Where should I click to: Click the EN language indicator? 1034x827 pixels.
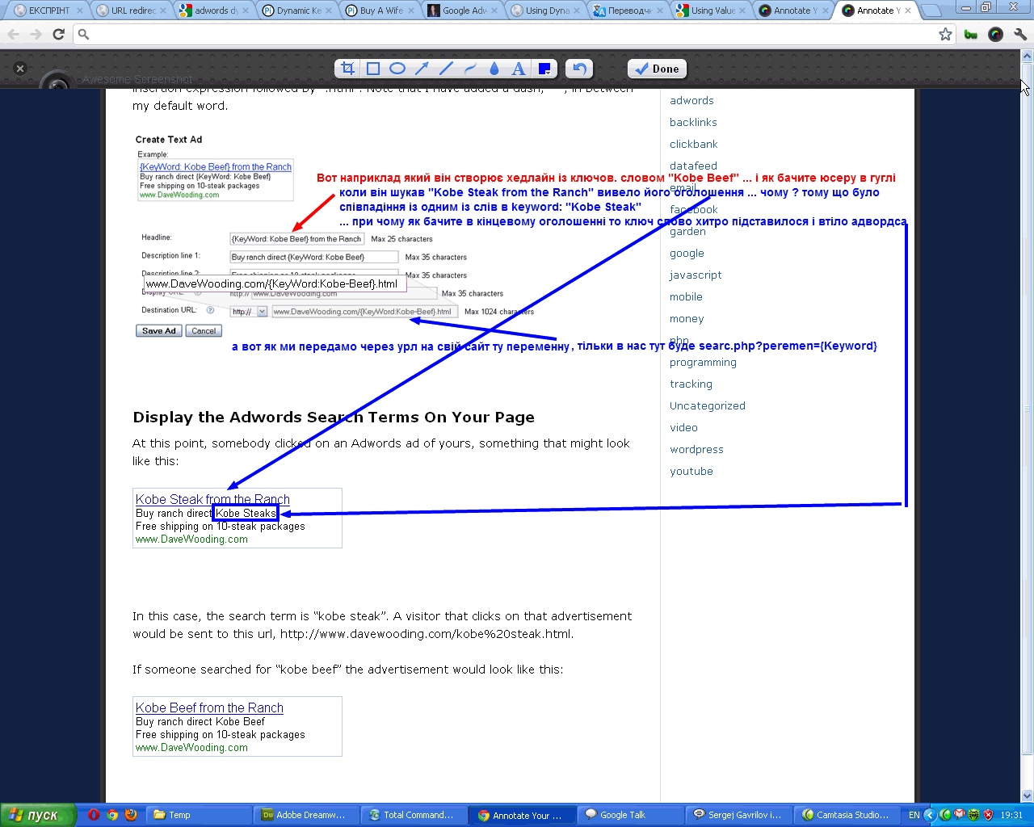[914, 815]
